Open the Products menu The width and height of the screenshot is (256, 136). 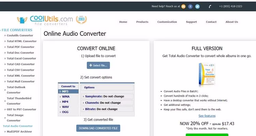[142, 22]
